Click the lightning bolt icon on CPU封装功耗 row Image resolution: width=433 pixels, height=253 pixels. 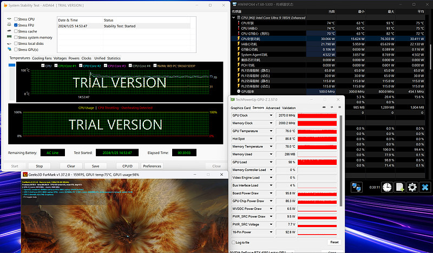[239, 38]
